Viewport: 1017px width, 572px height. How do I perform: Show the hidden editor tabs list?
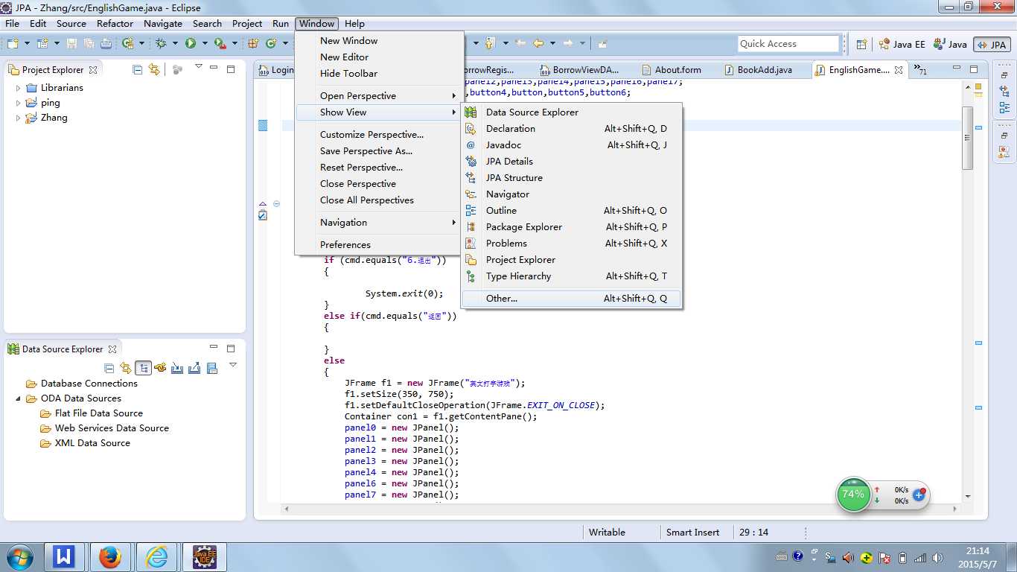coord(921,70)
